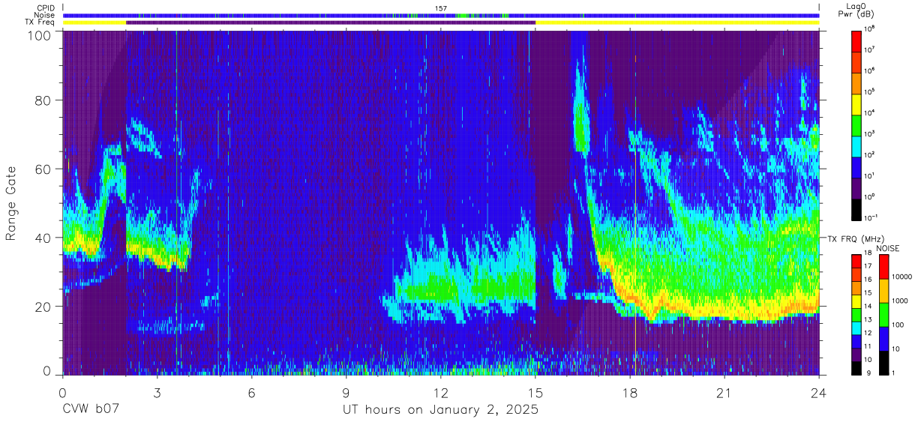This screenshot has width=921, height=425.
Task: Click yellow TX FRQ swatch between 14 and 15
Action: tap(856, 301)
